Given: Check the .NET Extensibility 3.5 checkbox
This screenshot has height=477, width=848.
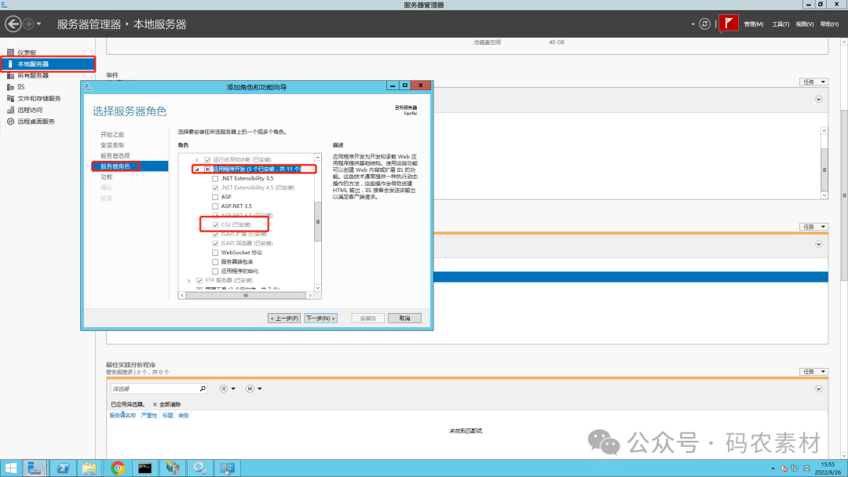Looking at the screenshot, I should pyautogui.click(x=215, y=178).
